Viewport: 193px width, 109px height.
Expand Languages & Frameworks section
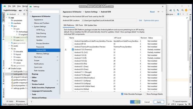[x=30, y=91]
